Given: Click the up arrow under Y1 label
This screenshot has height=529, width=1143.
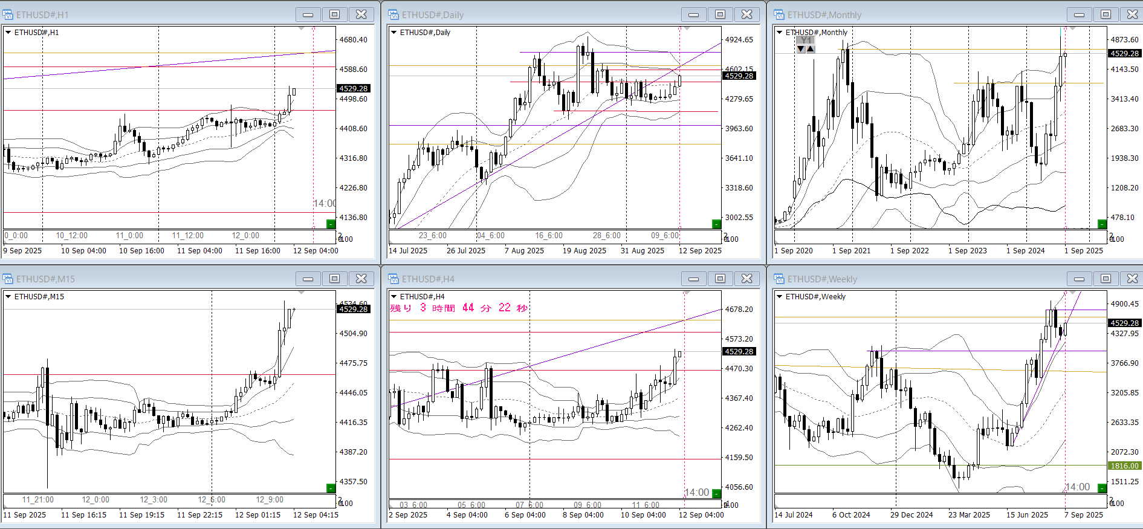Looking at the screenshot, I should (811, 49).
